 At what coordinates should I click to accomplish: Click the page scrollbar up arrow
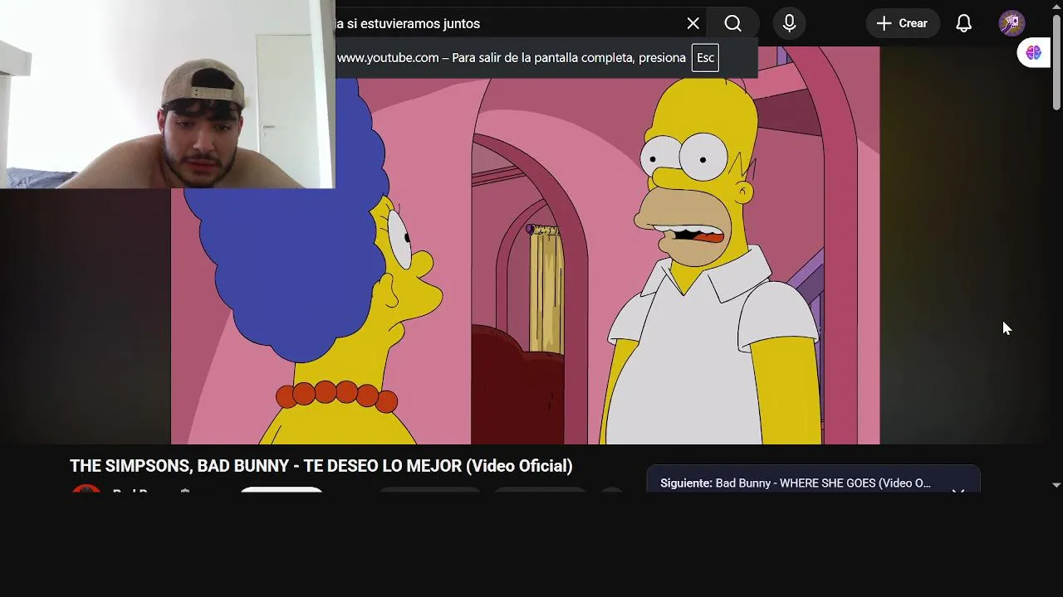(1056, 6)
